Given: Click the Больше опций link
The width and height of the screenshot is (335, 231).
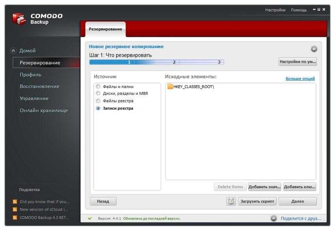Looking at the screenshot, I should tap(300, 79).
